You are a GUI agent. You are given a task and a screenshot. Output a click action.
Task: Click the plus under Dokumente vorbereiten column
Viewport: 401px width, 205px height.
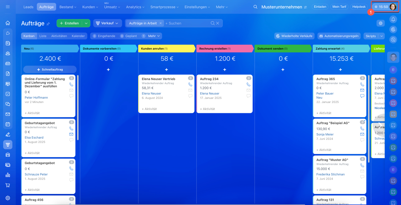pyautogui.click(x=108, y=70)
